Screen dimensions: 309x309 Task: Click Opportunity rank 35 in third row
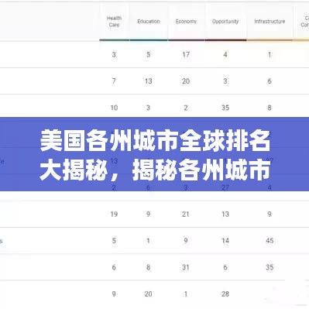click(x=225, y=108)
